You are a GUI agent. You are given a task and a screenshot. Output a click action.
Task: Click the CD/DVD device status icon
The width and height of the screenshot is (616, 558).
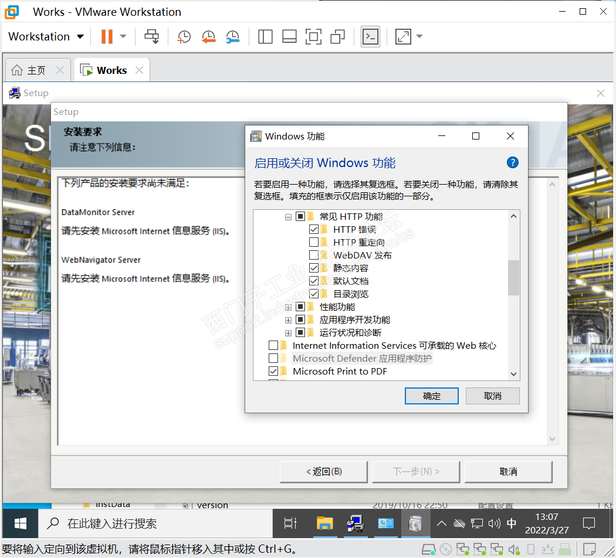coord(446,549)
